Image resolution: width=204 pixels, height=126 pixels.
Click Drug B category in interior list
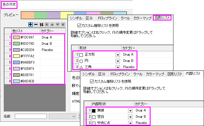tap(141, 117)
